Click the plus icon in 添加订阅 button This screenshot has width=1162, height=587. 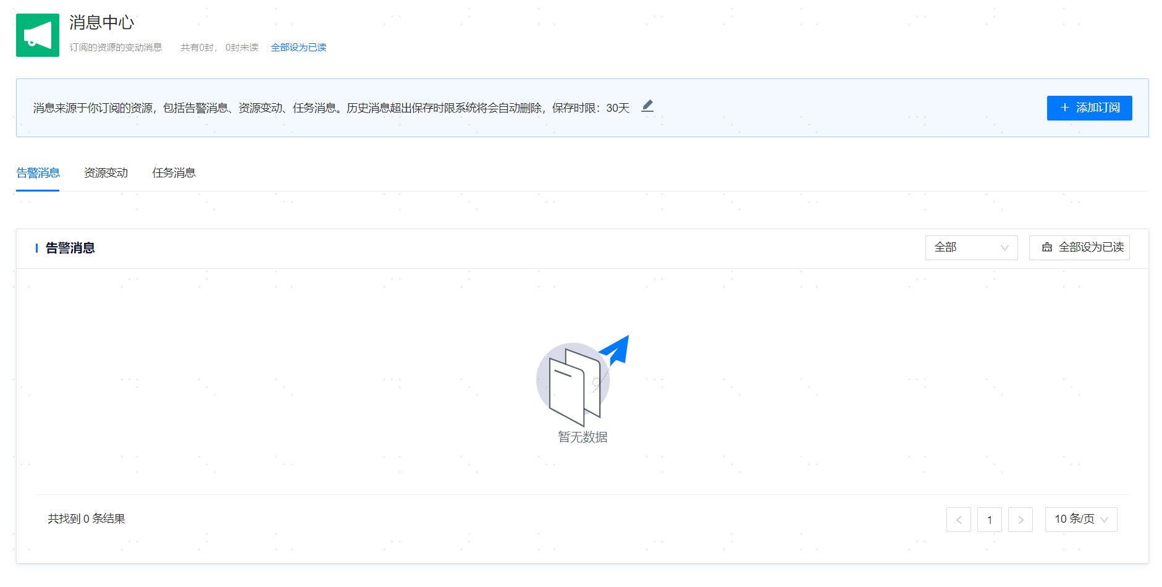click(1064, 108)
